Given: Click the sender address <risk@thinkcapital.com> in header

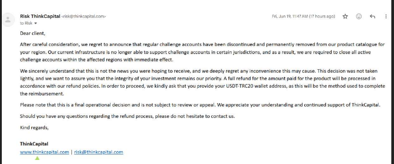Looking at the screenshot, I should 84,17.
